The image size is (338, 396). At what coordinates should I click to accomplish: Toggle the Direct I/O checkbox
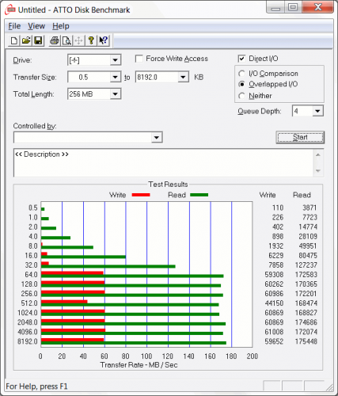point(241,59)
